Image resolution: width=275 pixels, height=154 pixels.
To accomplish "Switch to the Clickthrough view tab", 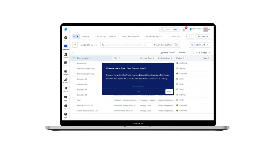I will tap(101, 36).
